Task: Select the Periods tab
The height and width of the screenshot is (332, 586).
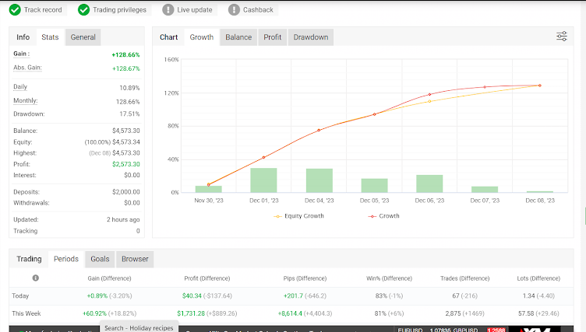Action: 66,259
